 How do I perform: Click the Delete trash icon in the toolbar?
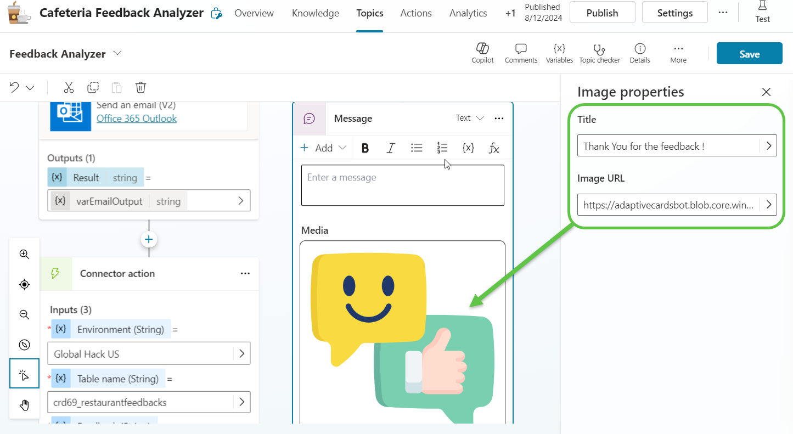click(140, 87)
